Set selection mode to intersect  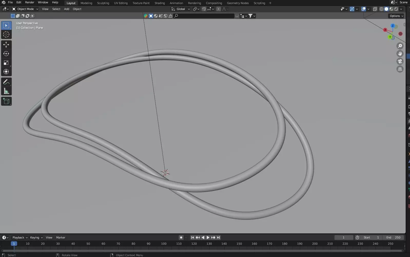point(32,16)
